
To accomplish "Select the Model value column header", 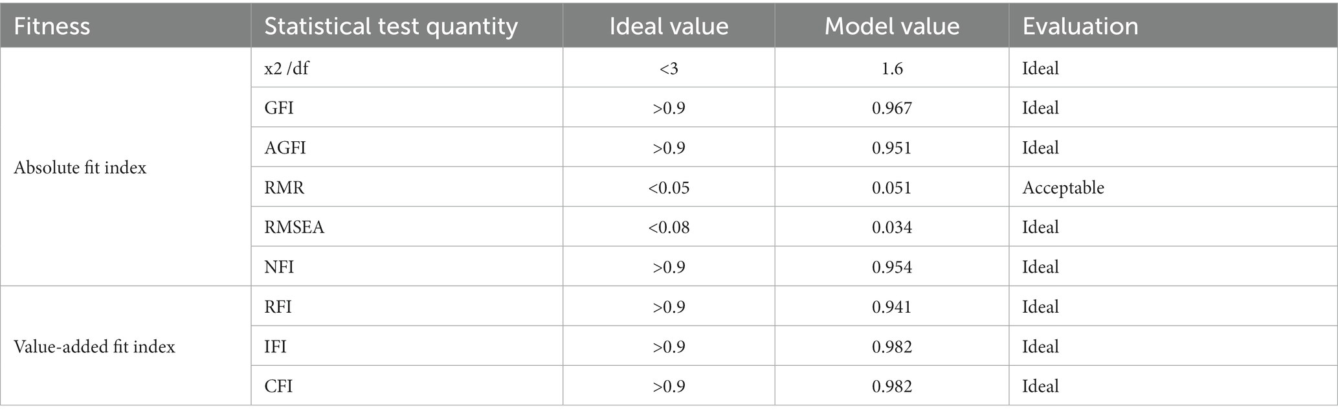I will (x=892, y=26).
